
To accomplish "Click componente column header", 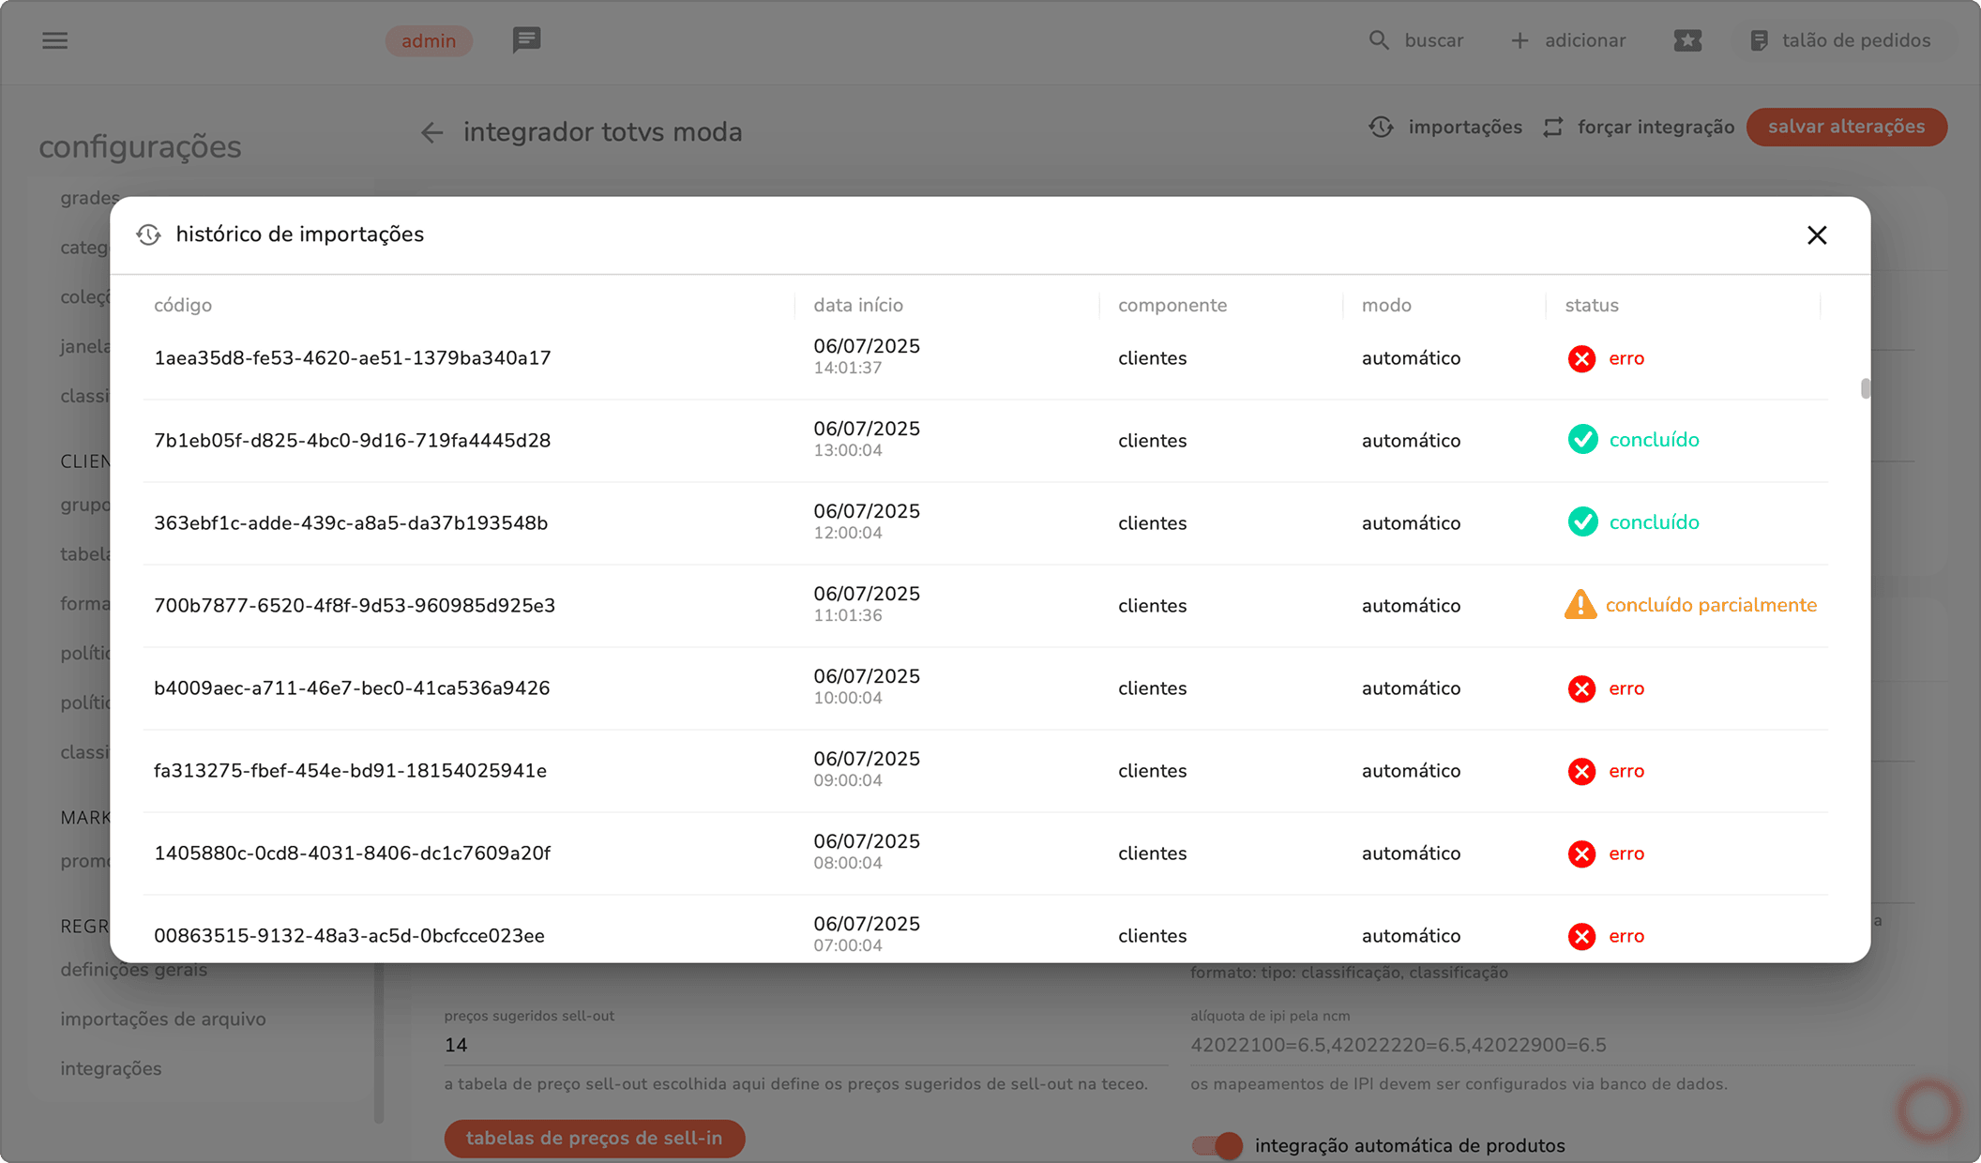I will pos(1172,305).
